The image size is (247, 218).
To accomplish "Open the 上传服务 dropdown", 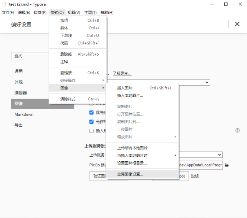I will [x=200, y=155].
